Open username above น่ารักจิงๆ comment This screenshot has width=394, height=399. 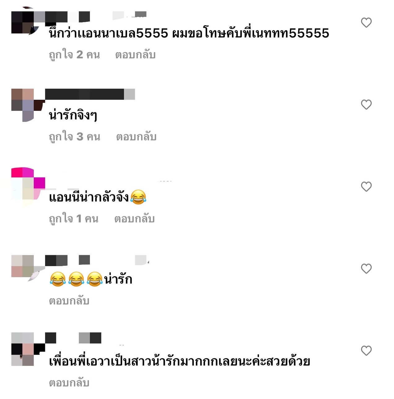point(90,94)
